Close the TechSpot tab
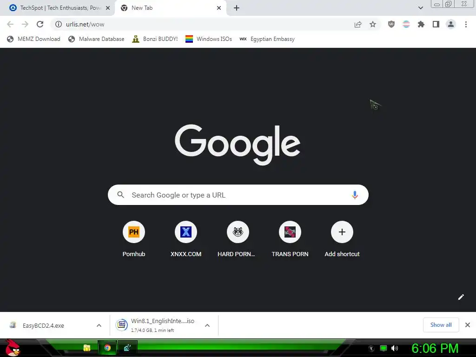The width and height of the screenshot is (476, 357). click(108, 8)
